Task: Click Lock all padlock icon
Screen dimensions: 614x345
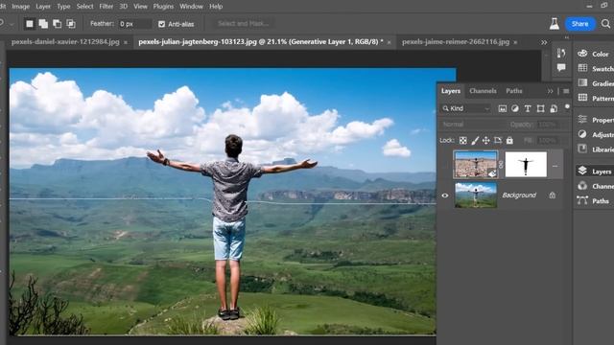Action: click(509, 140)
